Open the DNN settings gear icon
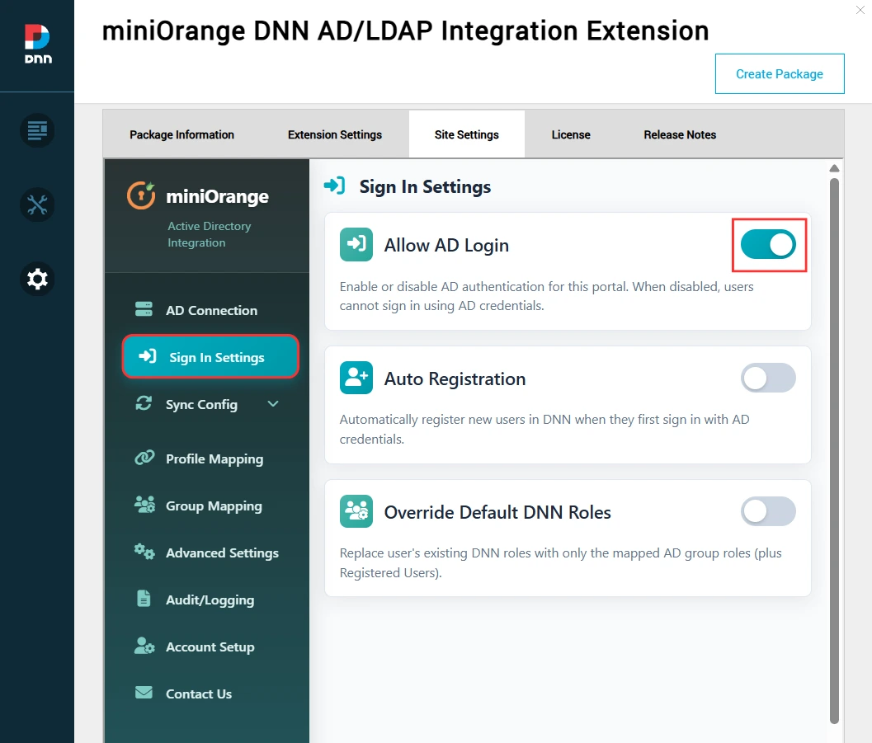This screenshot has width=872, height=743. coord(37,279)
